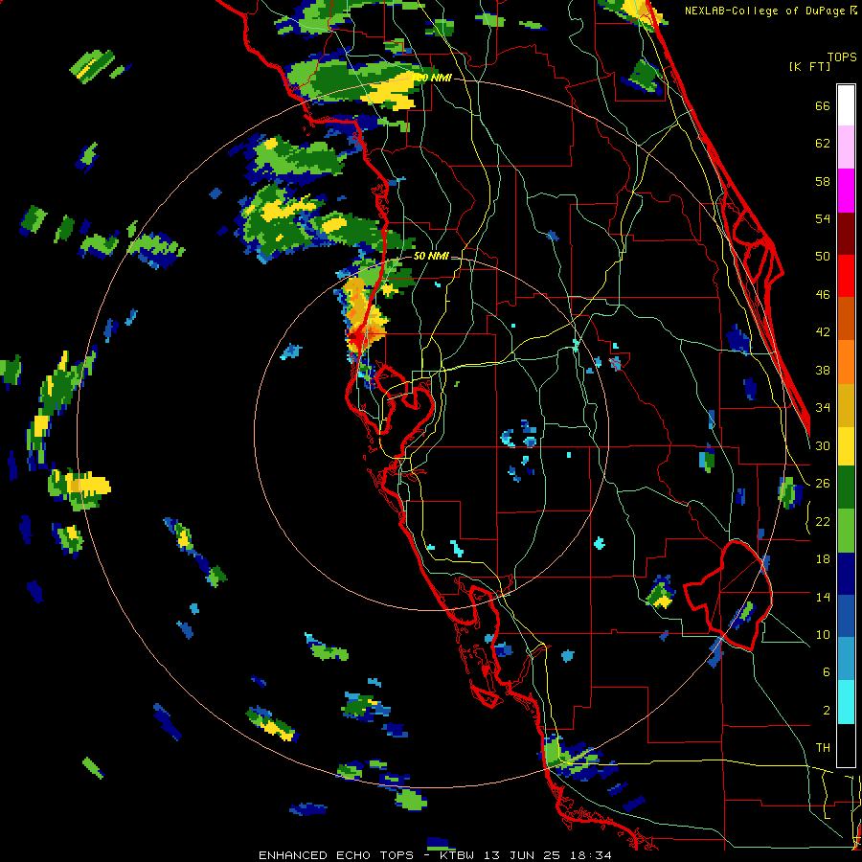
Task: Click the white swatch at top of legend
Action: tap(846, 105)
